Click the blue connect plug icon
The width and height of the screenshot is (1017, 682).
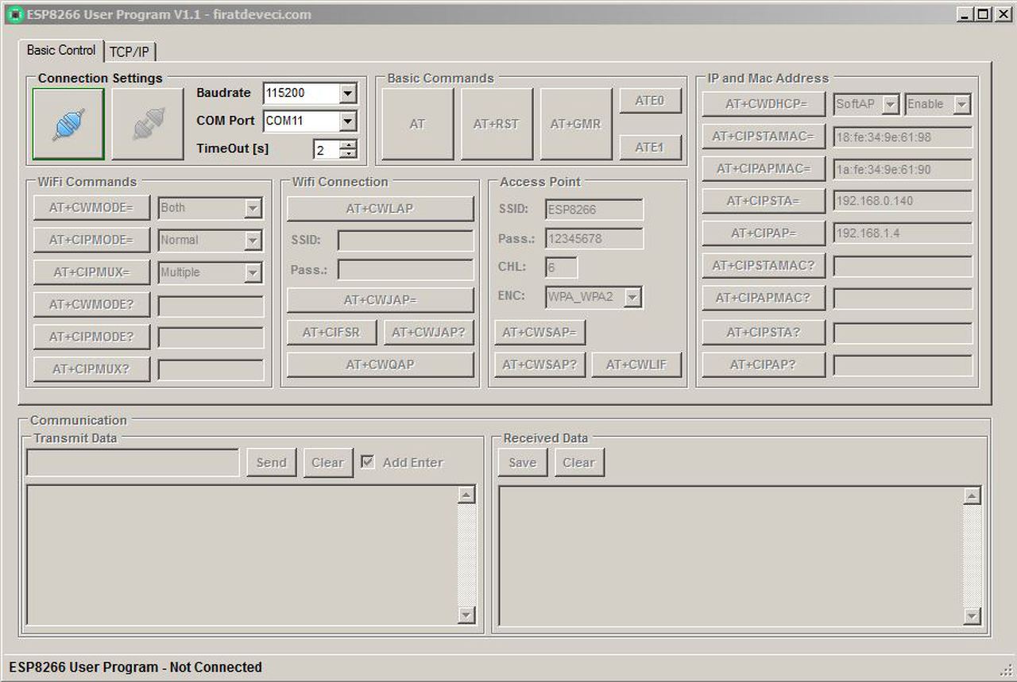68,124
